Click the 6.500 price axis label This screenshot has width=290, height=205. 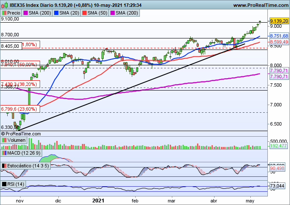[276, 124]
